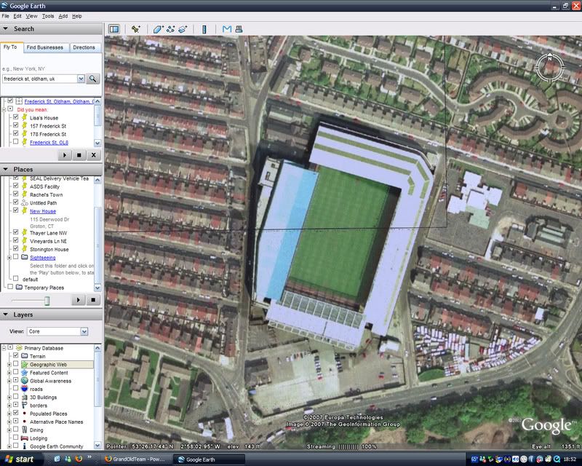Enable the Dining layer checkbox
Viewport: 582px width, 466px height.
pos(15,429)
